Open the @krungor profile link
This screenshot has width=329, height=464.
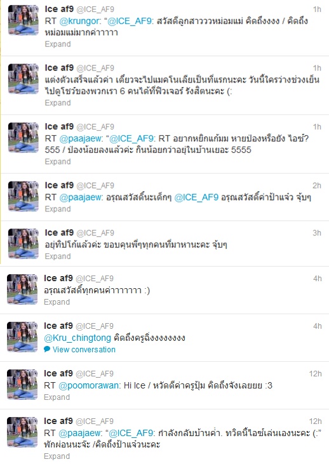[x=80, y=21]
